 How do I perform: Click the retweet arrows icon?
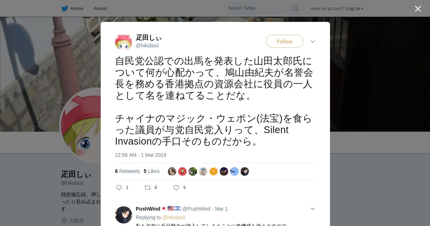(x=147, y=188)
